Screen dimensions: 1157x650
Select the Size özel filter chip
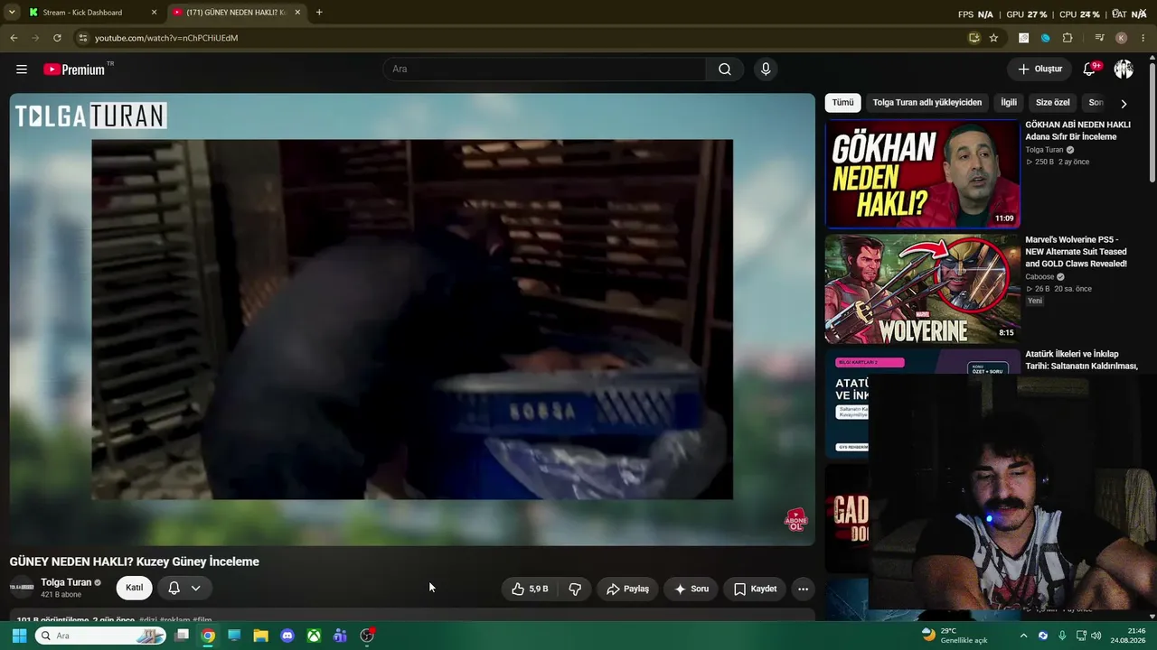(1052, 103)
